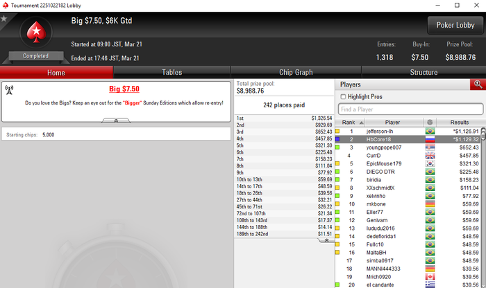486x288 pixels.
Task: Click the Russian flag beside HbCore18
Action: coord(430,139)
